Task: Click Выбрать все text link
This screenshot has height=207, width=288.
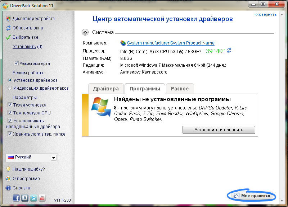Action: 26,37
